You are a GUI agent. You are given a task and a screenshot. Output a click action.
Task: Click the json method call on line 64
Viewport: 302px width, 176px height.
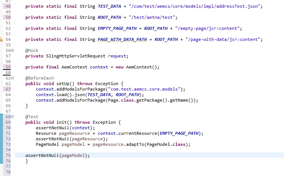[80, 95]
